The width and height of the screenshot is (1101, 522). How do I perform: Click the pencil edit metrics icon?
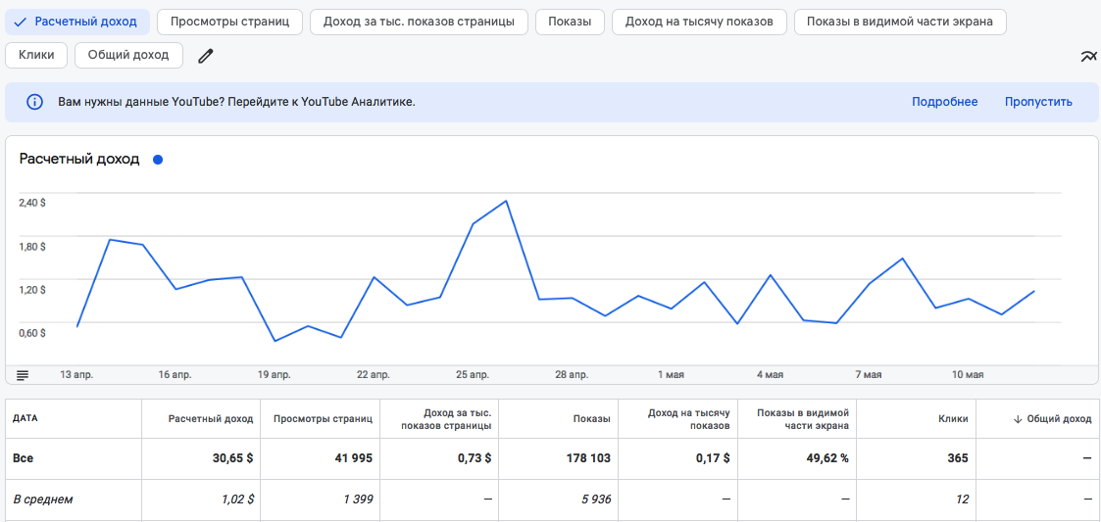click(205, 56)
